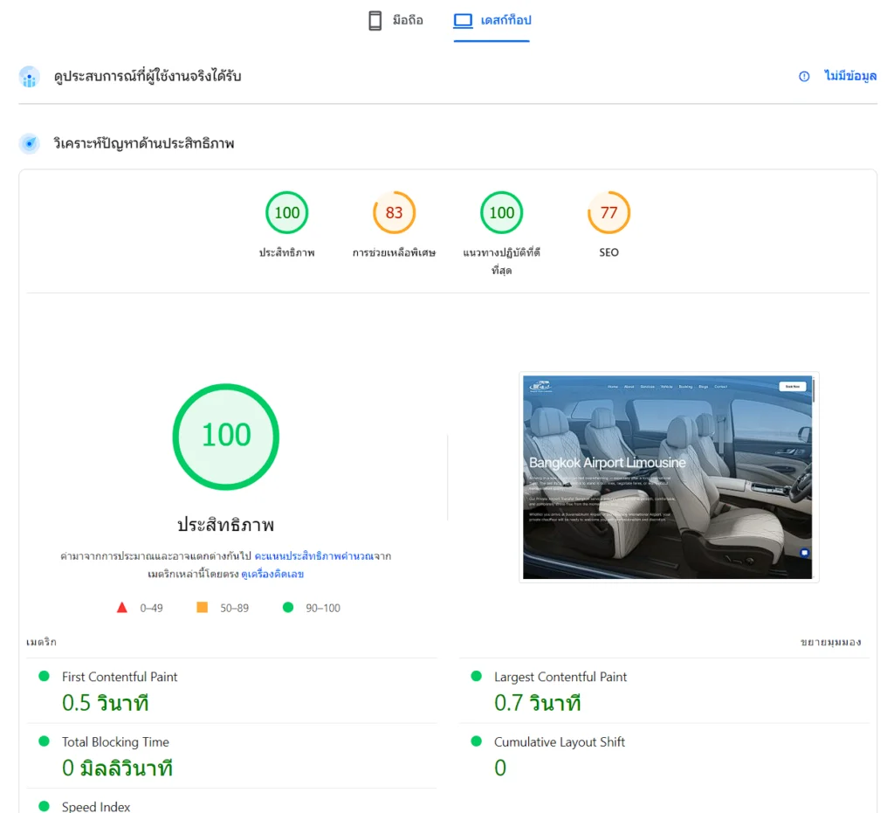Select the 100 ประสิทธิภาพ score gauge

(x=287, y=213)
